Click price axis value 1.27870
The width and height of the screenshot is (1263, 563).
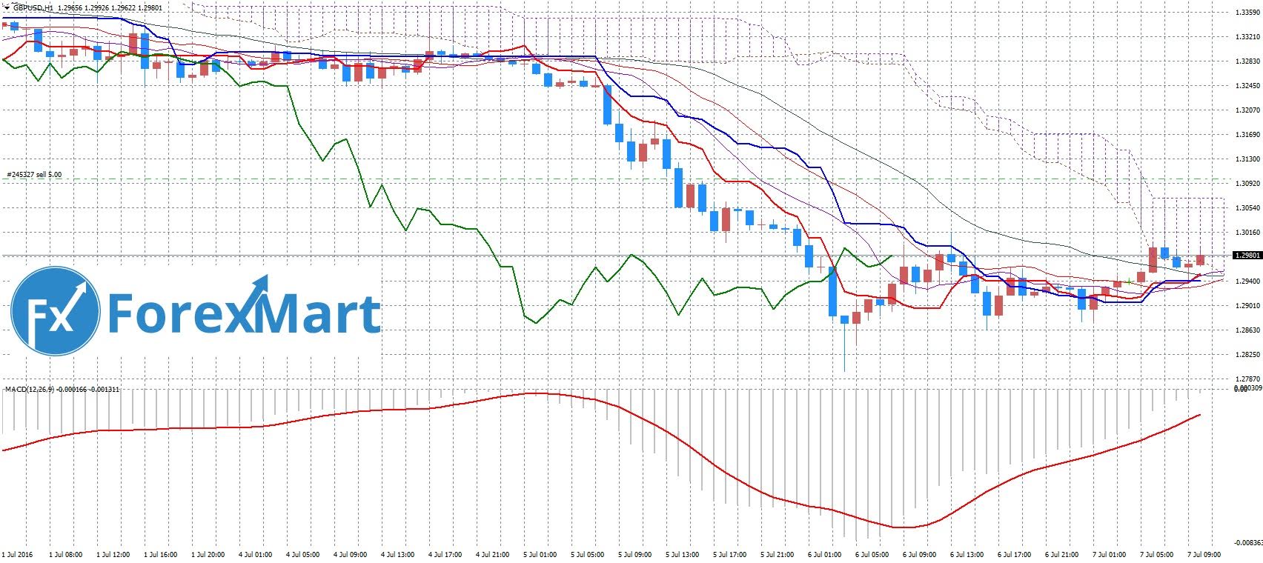pyautogui.click(x=1247, y=379)
